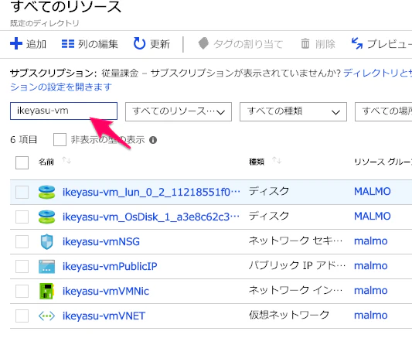Click the プレビュー arrows icon
The height and width of the screenshot is (338, 412).
tap(357, 43)
